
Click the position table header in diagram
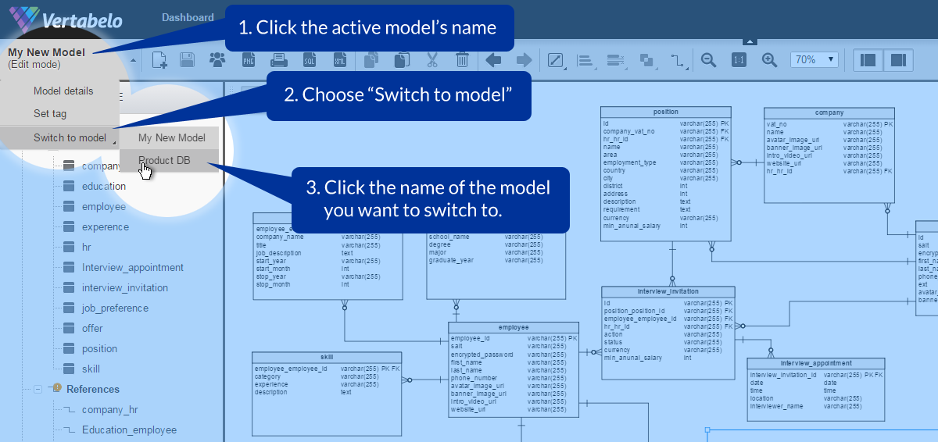[666, 112]
